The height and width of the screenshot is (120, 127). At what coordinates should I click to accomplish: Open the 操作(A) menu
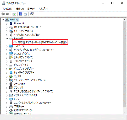coord(20,9)
